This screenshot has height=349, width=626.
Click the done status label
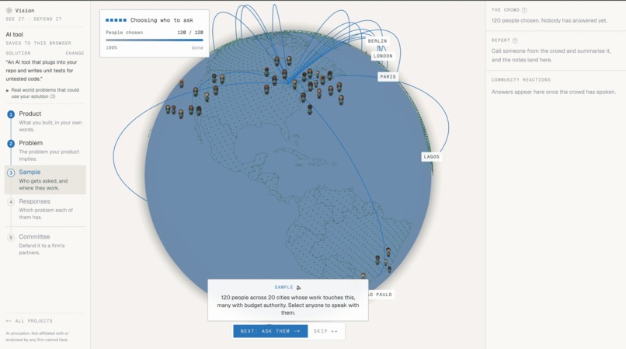[x=197, y=47]
